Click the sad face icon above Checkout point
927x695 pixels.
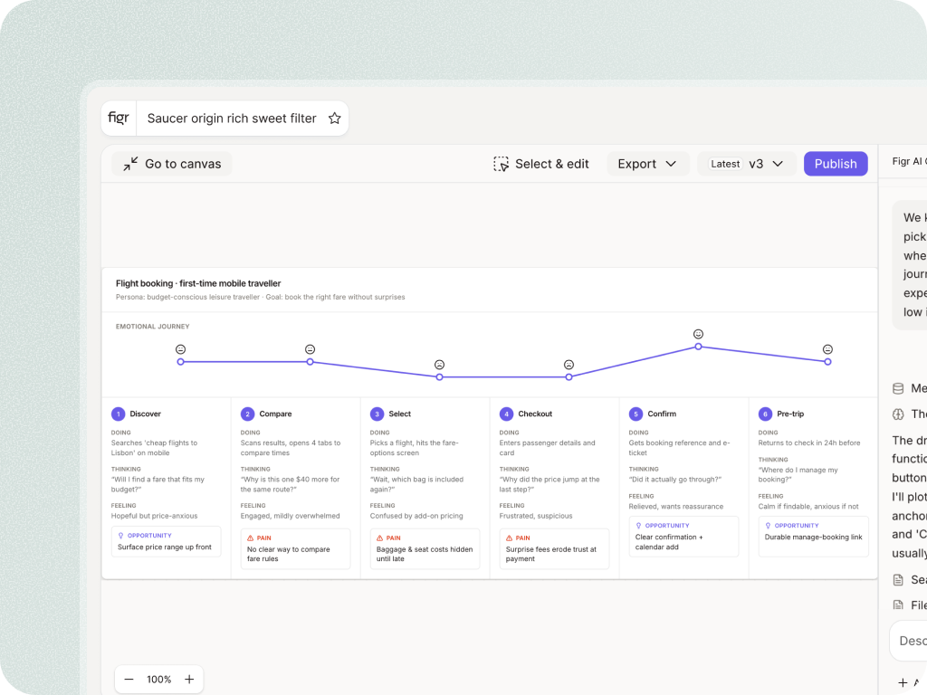point(569,365)
